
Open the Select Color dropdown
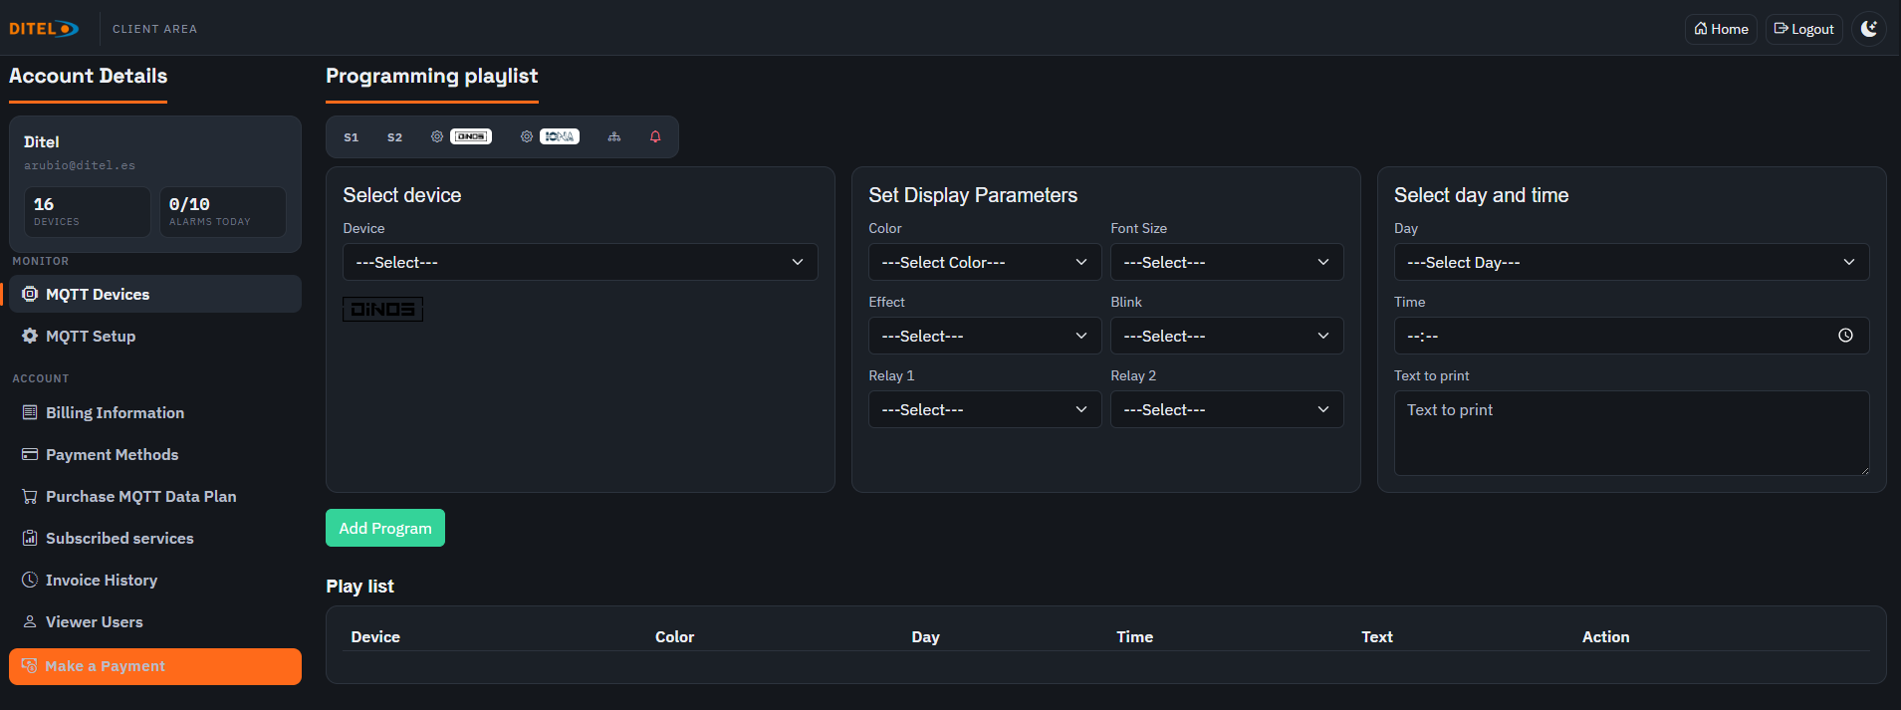[x=985, y=262]
